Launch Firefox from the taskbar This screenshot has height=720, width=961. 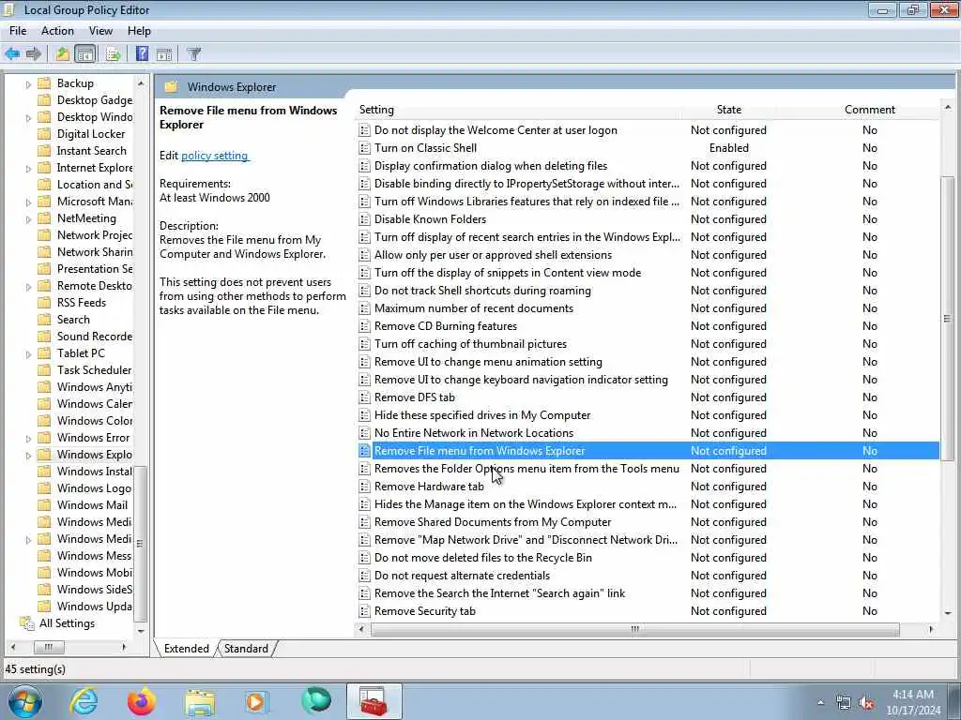tap(142, 702)
